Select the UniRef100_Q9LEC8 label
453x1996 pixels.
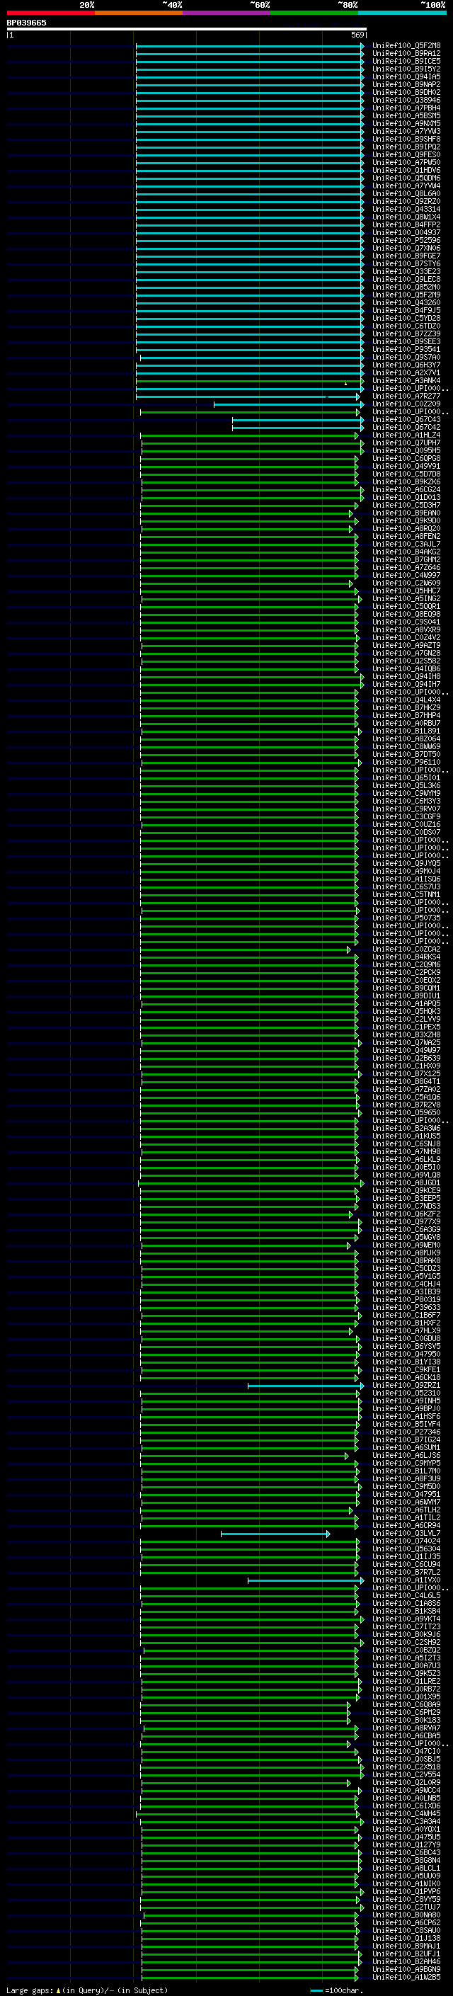[406, 279]
